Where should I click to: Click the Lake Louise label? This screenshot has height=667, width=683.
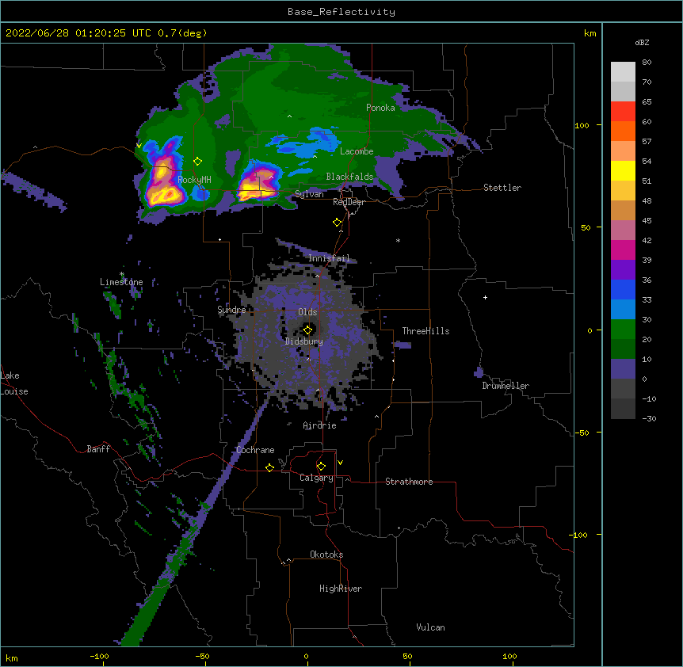pyautogui.click(x=14, y=383)
